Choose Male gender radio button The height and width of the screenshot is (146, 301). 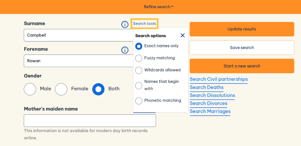[30, 89]
